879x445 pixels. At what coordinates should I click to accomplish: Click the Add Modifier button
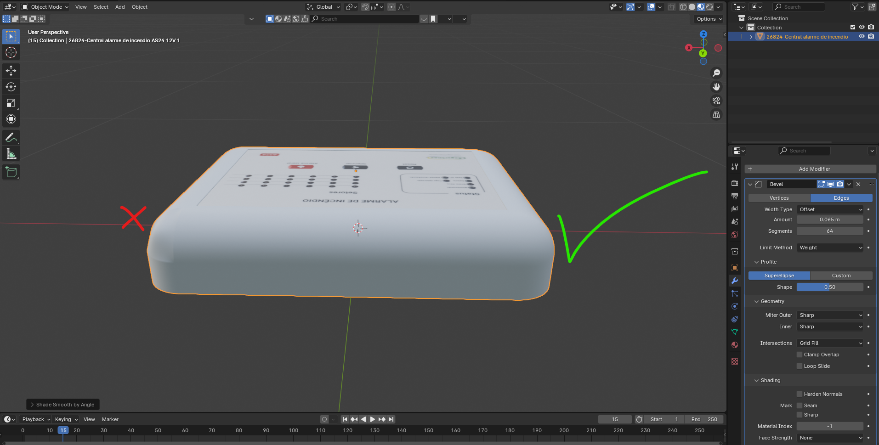tap(811, 169)
